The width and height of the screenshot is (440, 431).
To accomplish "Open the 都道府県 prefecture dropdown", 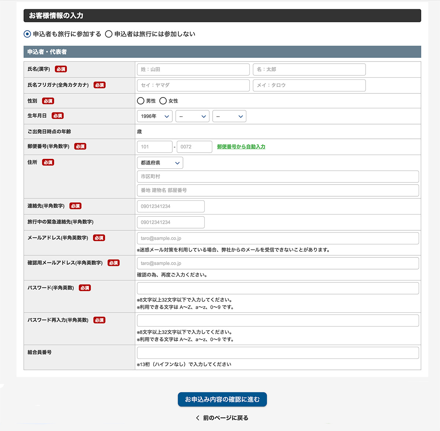I will point(160,163).
